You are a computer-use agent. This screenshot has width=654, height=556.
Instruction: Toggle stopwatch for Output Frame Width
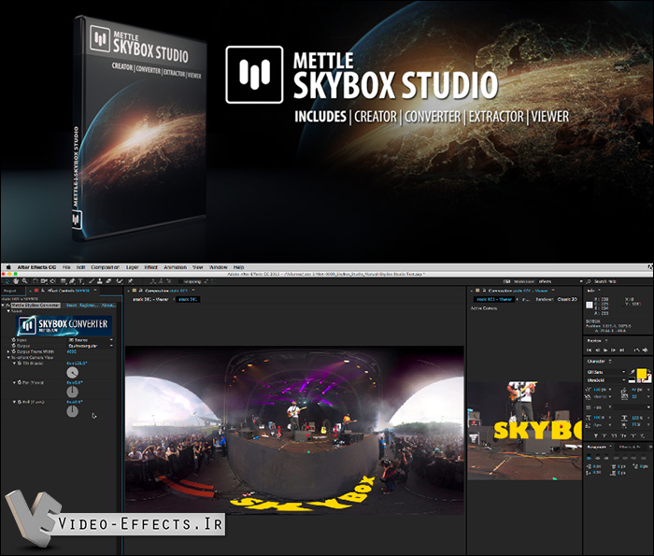click(13, 351)
